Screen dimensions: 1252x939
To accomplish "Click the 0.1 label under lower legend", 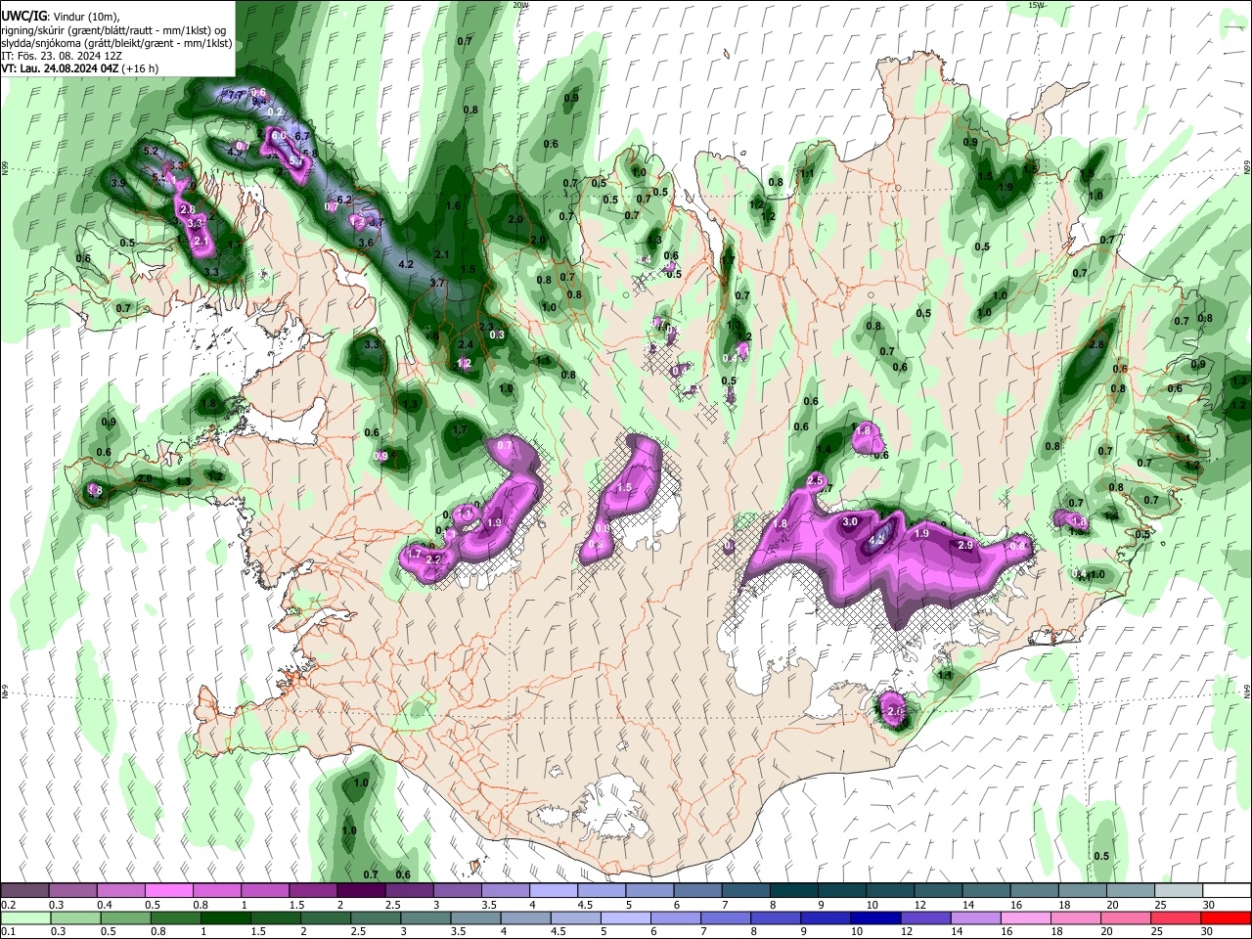I will (x=8, y=931).
